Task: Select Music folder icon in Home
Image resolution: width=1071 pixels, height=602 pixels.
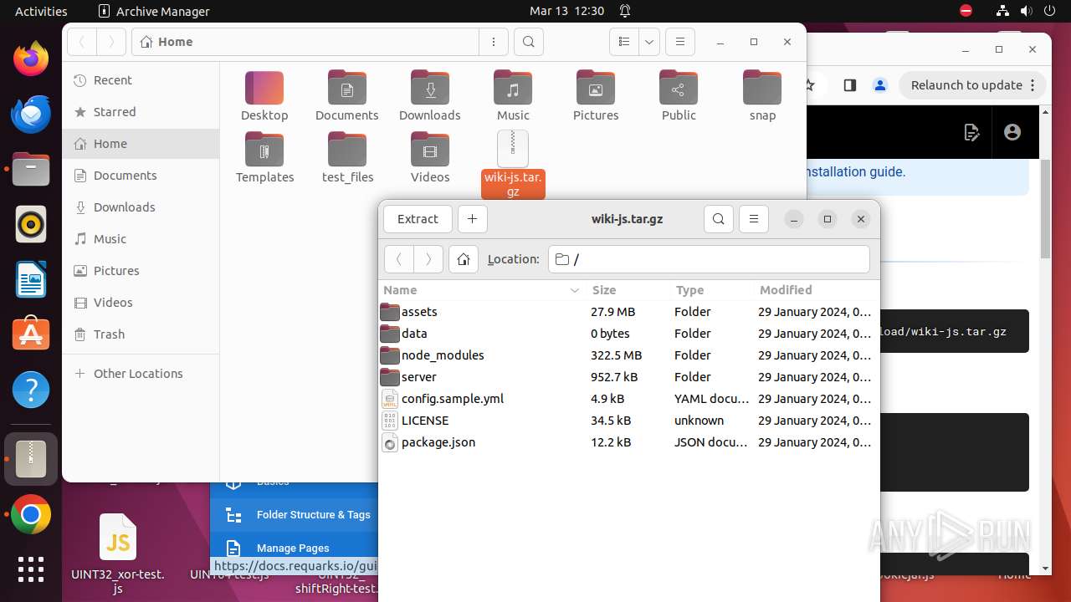Action: coord(513,89)
